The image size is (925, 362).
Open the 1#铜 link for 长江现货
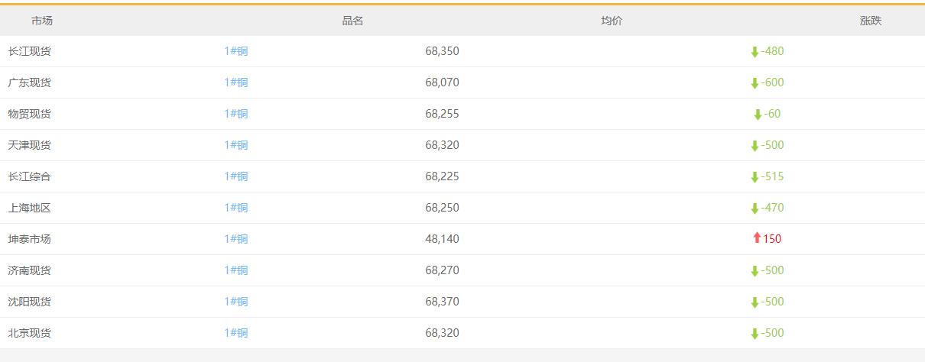pyautogui.click(x=236, y=51)
